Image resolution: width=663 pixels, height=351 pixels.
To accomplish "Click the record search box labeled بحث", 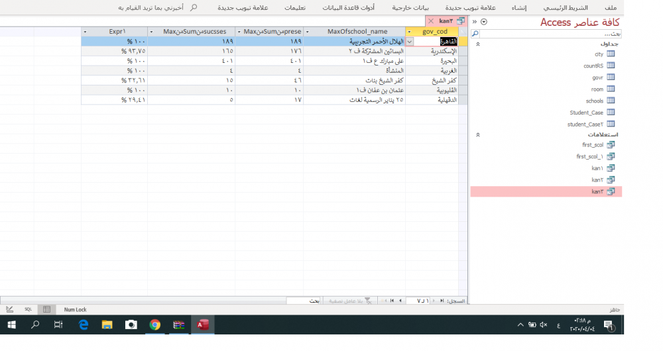I will tap(304, 301).
